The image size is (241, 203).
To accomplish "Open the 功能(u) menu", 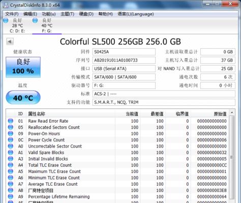I will pyautogui.click(x=49, y=14).
